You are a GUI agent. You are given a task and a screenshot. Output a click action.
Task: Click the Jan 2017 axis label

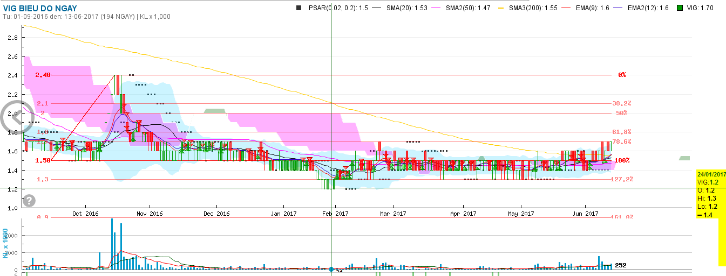click(283, 214)
